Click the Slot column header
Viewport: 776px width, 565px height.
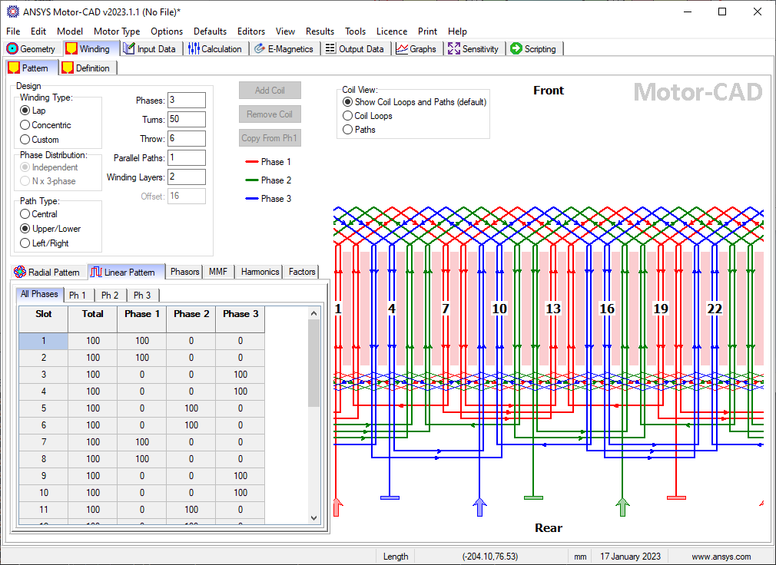click(44, 319)
